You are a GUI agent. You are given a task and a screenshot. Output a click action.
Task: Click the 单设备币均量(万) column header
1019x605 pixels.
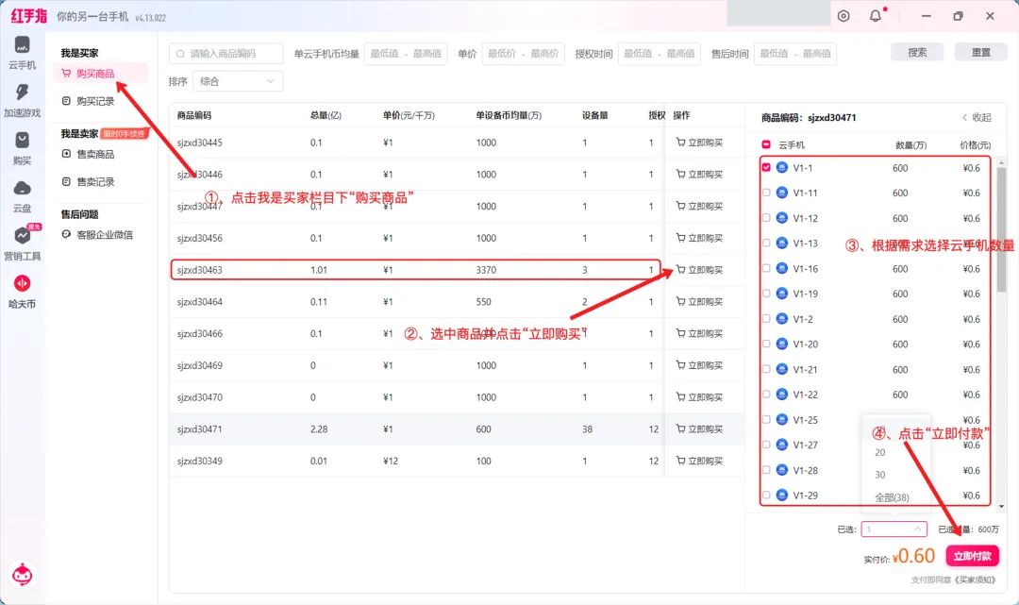[x=509, y=116]
